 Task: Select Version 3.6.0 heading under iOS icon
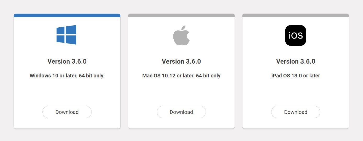(x=296, y=62)
